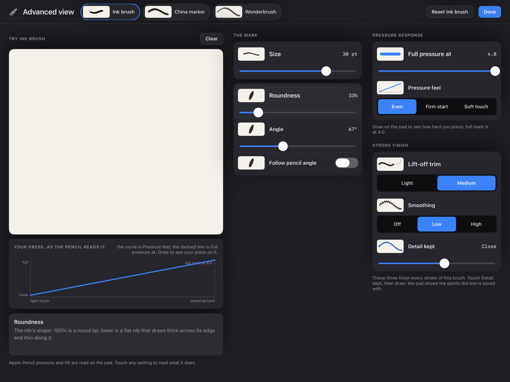This screenshot has width=510, height=382.
Task: Tap the cream drawing test pad
Action: (x=116, y=142)
